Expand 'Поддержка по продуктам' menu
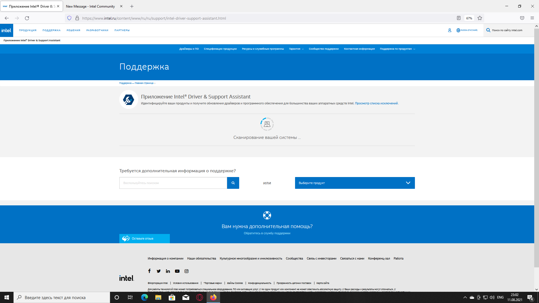This screenshot has width=539, height=303. pos(397,49)
